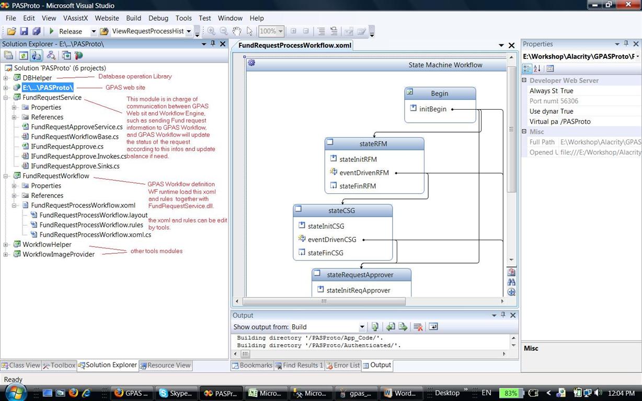The height and width of the screenshot is (401, 642).
Task: Click the Properties icon in Solution Explorer toolbar
Action: click(8, 55)
